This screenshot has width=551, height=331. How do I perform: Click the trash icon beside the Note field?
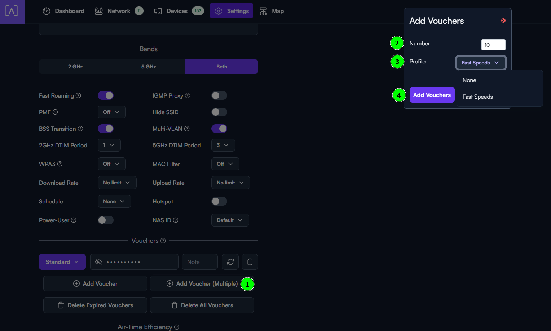pyautogui.click(x=250, y=262)
